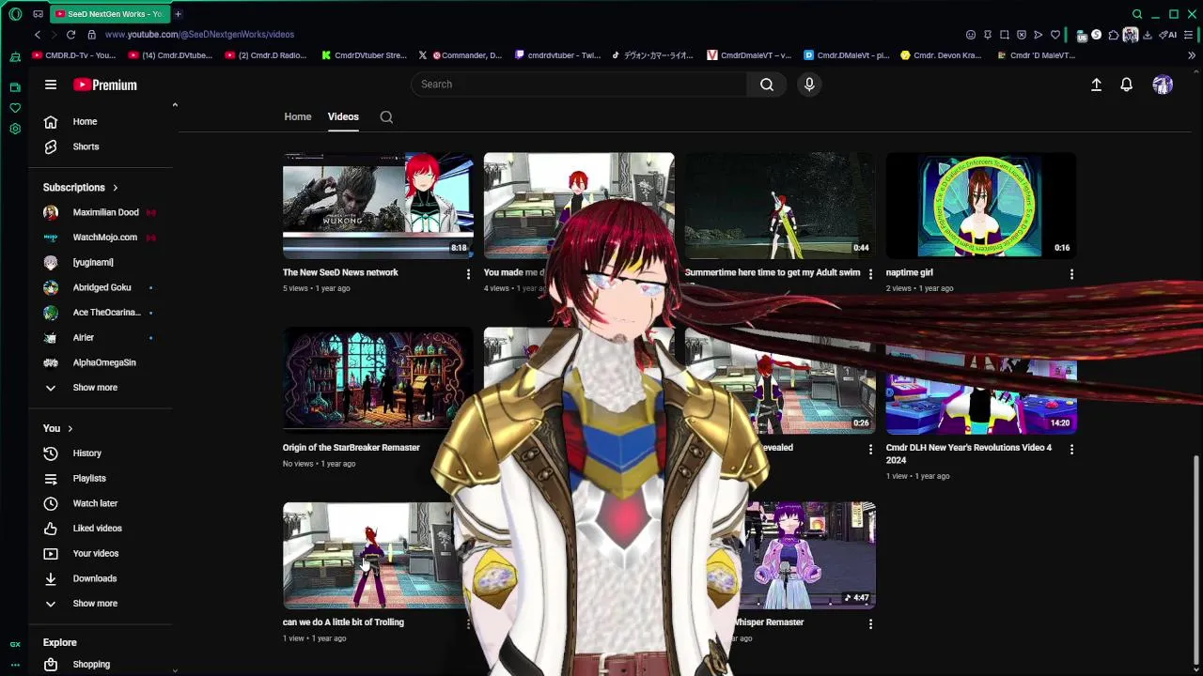Open the CMDR.D-Tv bookmark

74,55
